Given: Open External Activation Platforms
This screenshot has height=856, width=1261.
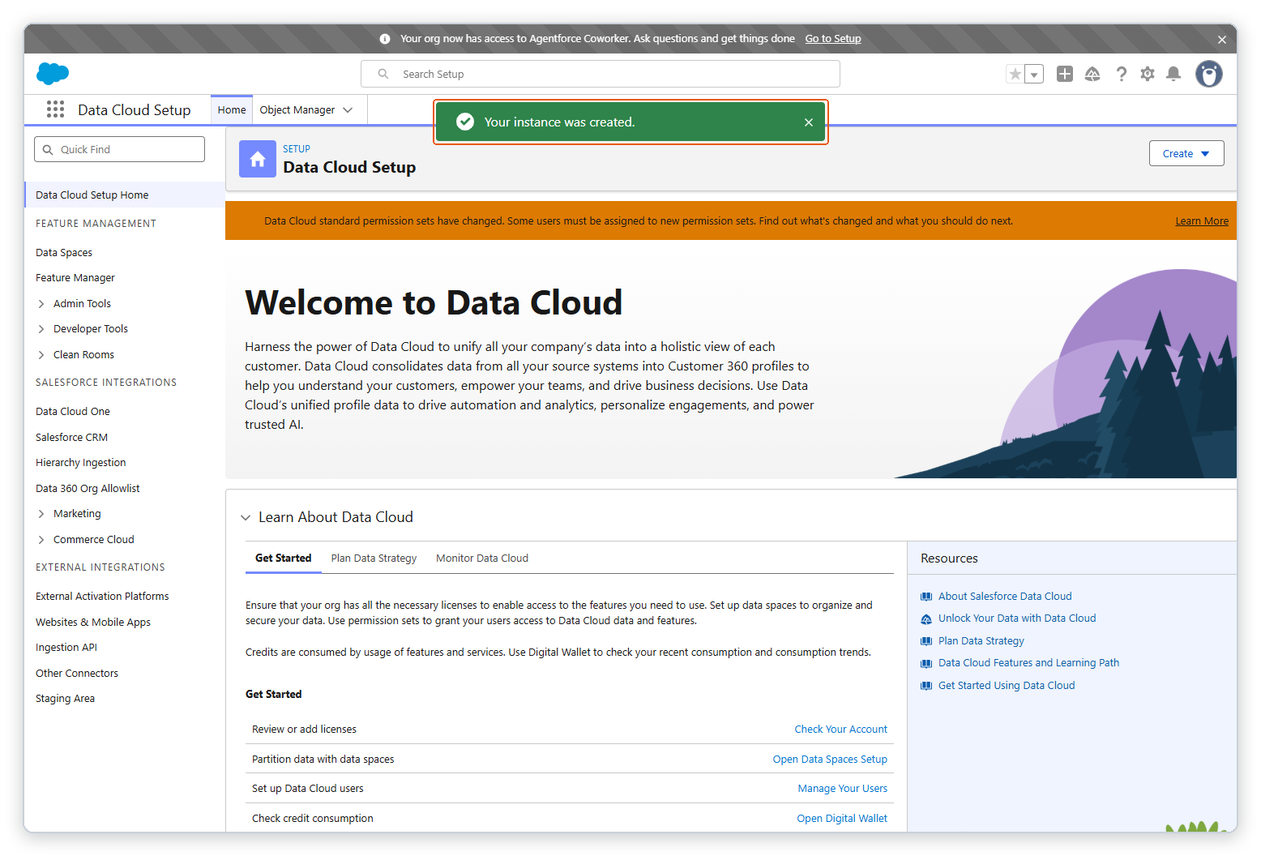Looking at the screenshot, I should point(102,596).
